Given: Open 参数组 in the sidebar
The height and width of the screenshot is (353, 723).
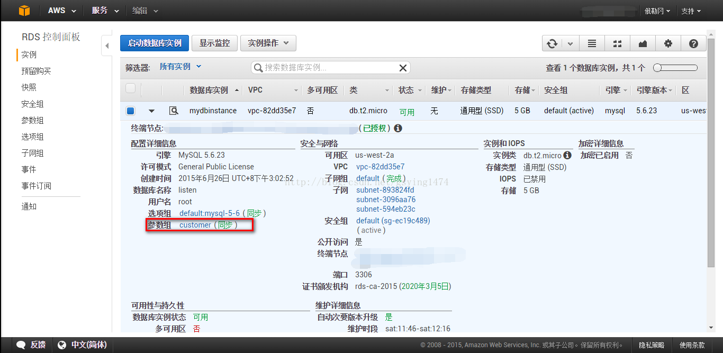Looking at the screenshot, I should pyautogui.click(x=32, y=121).
